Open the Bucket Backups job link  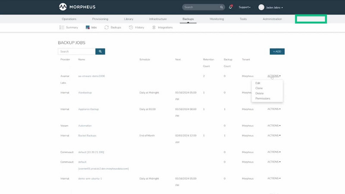87,135
